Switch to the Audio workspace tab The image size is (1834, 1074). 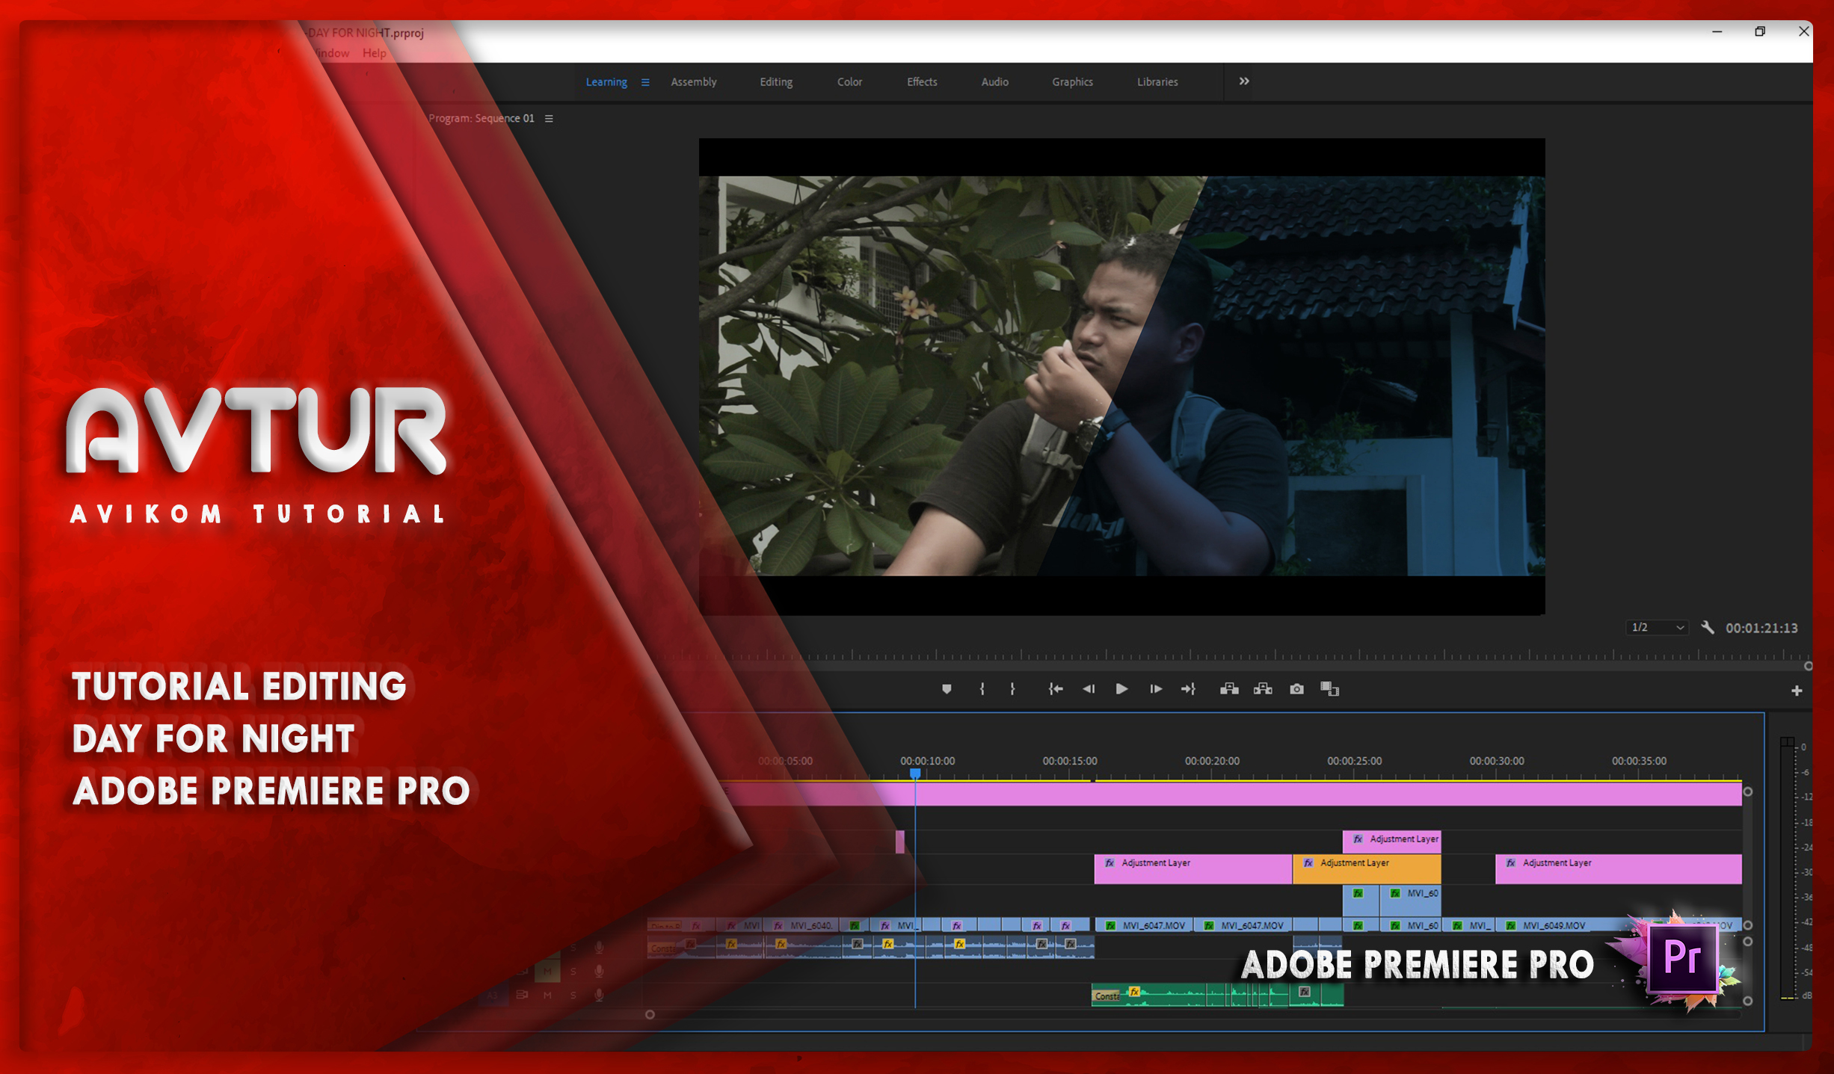(994, 82)
